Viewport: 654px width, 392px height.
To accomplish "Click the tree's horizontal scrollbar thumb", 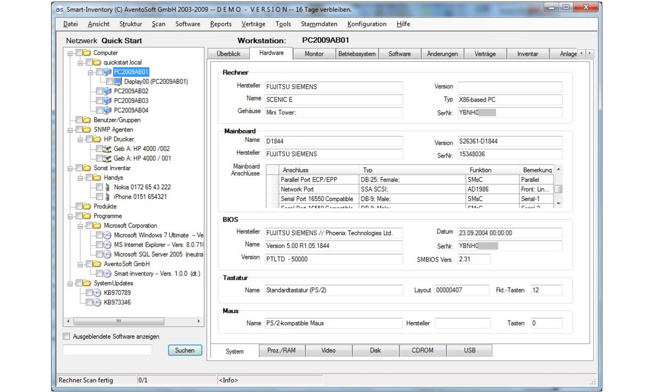I will (x=119, y=321).
